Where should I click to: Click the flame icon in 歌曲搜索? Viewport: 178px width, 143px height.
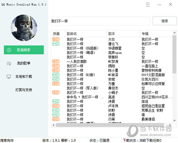tap(9, 50)
